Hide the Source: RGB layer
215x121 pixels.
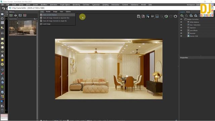click(x=181, y=36)
